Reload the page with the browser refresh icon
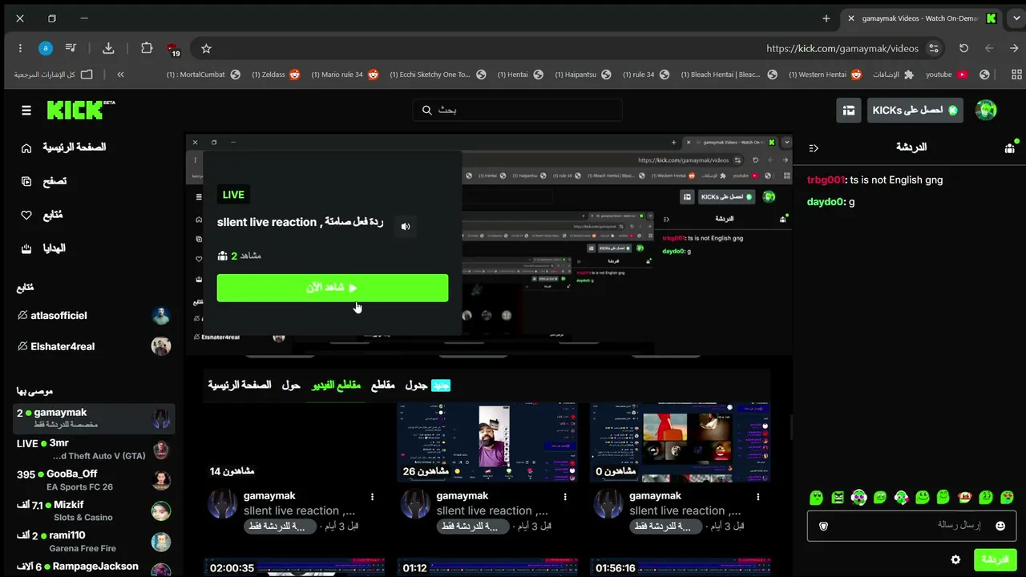1026x577 pixels. (963, 48)
